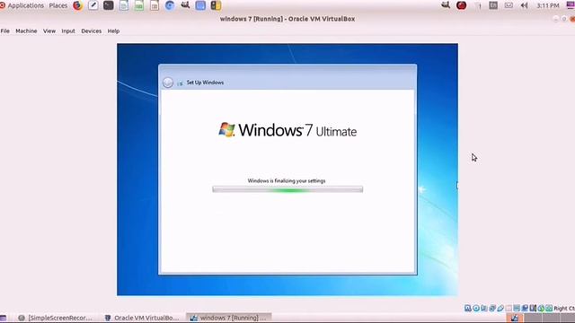Click the VirtualBox window title bar
The image size is (575, 323).
click(287, 19)
